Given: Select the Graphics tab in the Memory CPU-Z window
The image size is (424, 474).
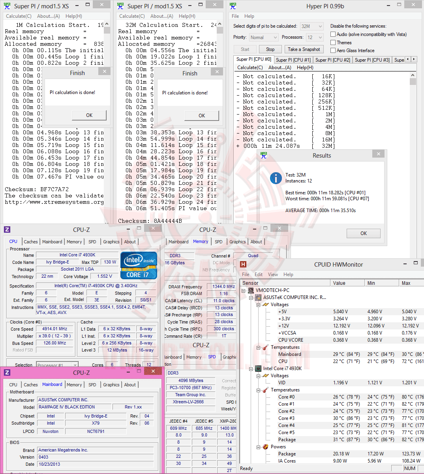Looking at the screenshot, I should point(238,242).
